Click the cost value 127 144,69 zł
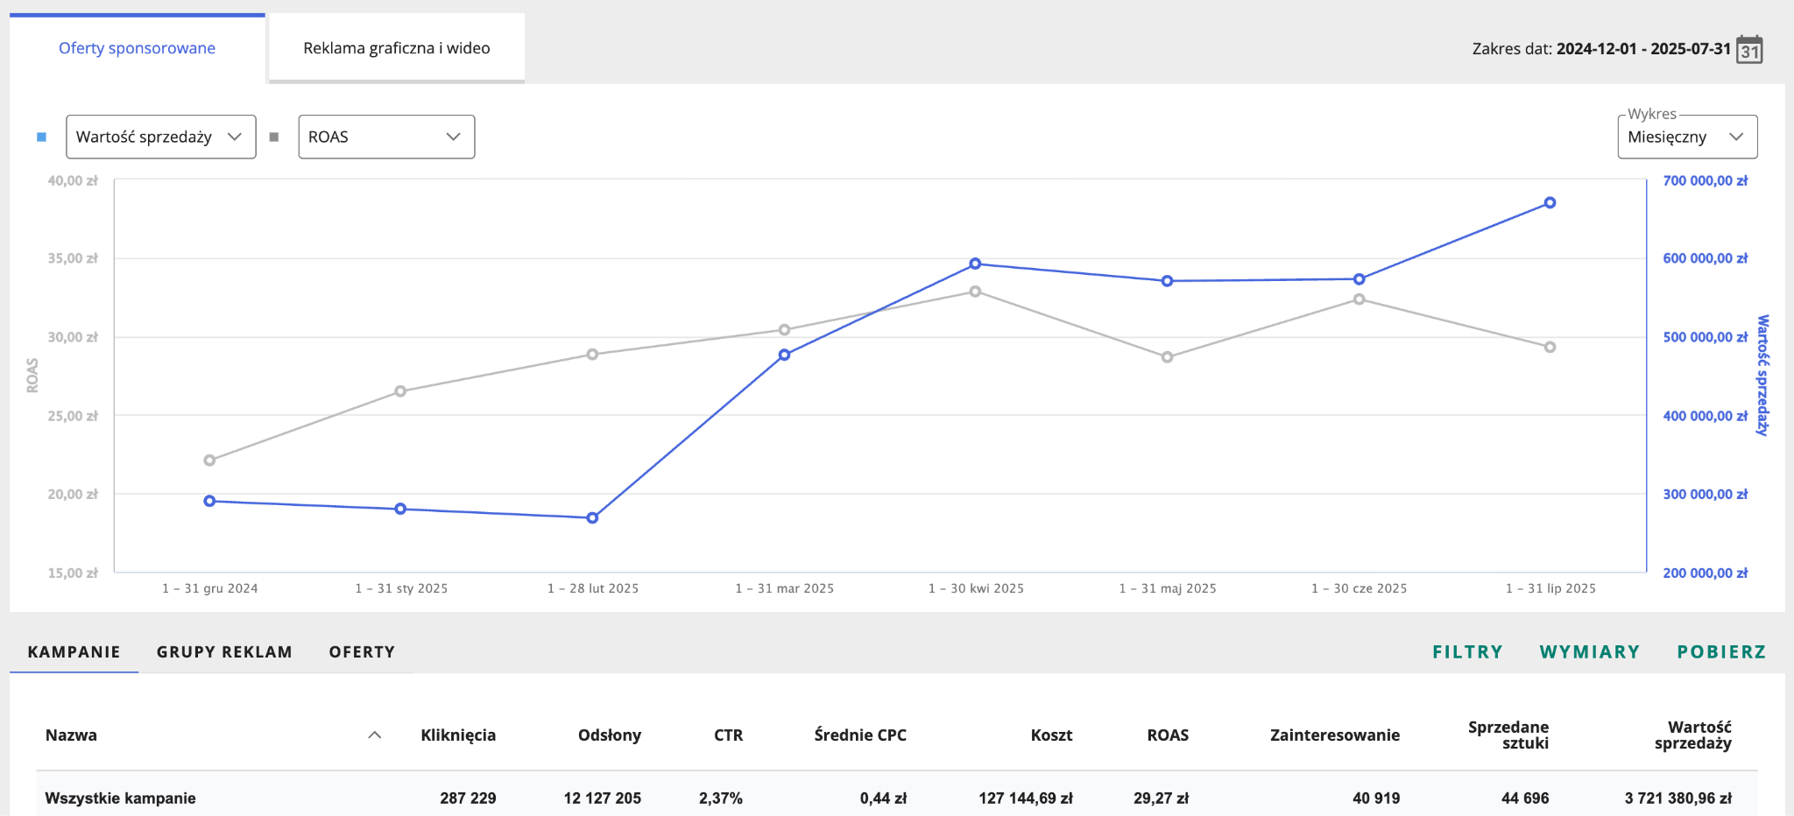This screenshot has height=816, width=1794. coord(1025,798)
